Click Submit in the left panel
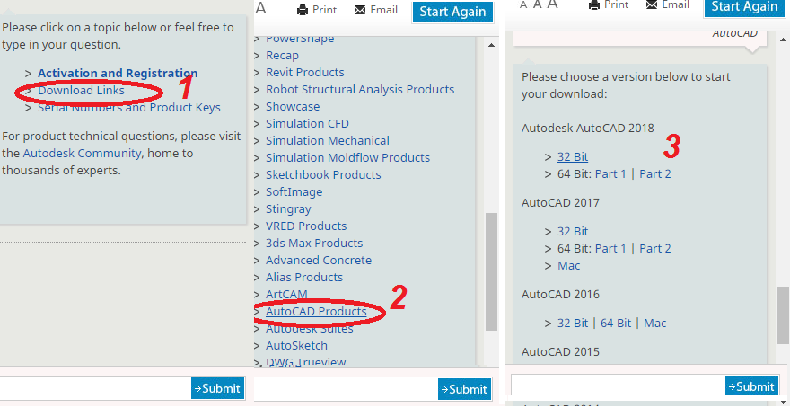This screenshot has width=790, height=408. click(217, 388)
